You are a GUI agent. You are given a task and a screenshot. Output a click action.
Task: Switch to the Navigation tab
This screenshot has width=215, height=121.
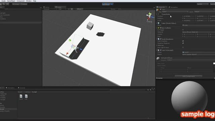click(x=173, y=7)
